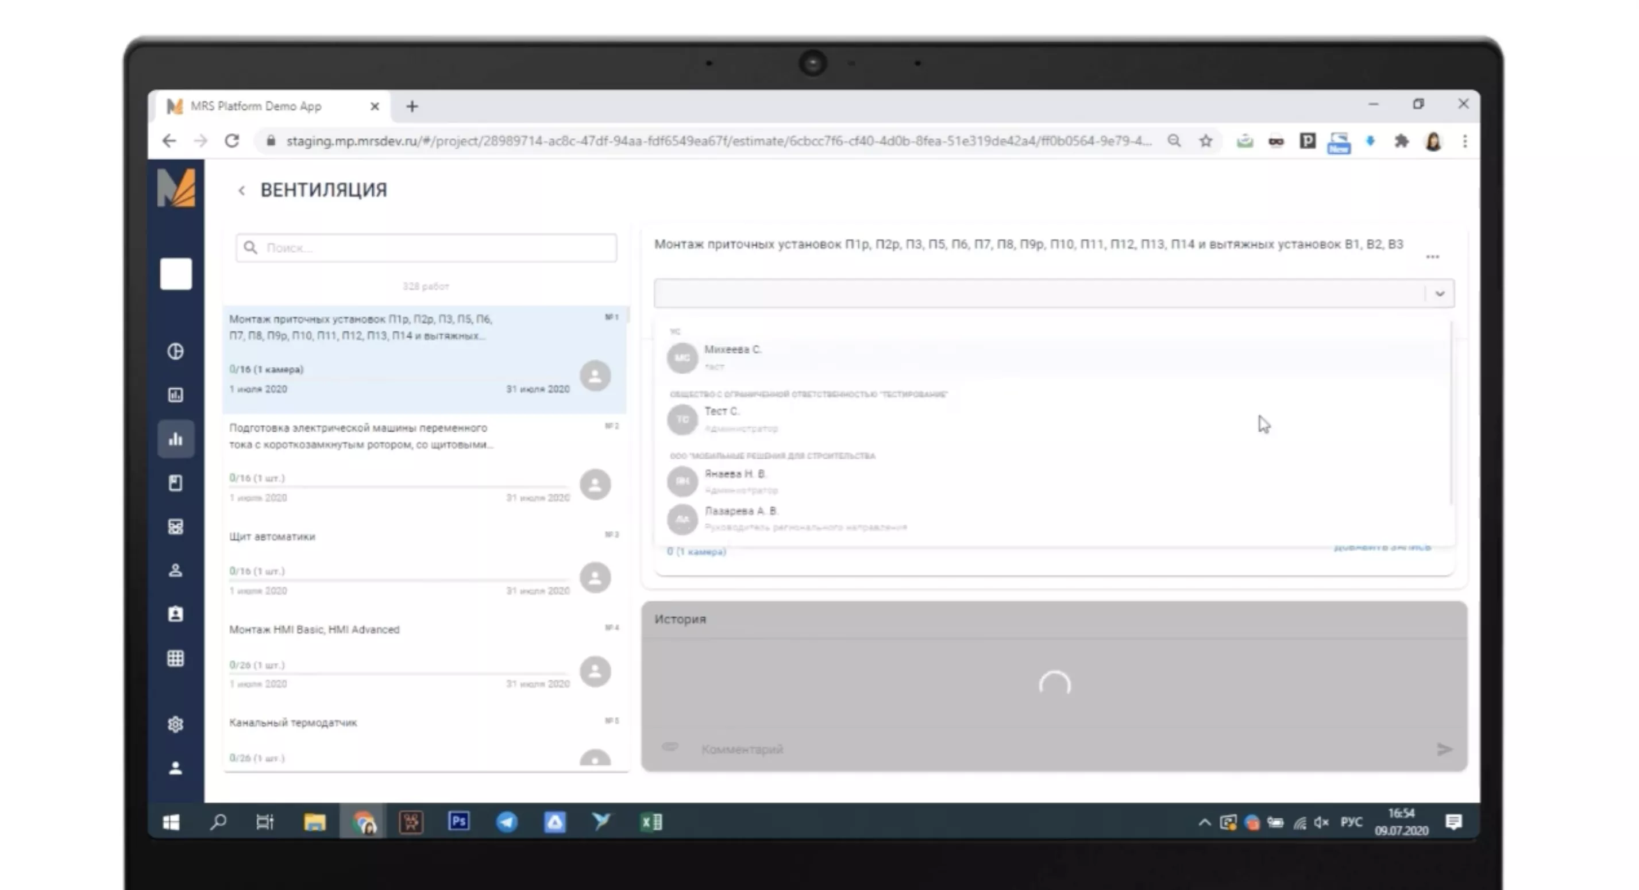The height and width of the screenshot is (890, 1639).
Task: Open the grid table sidebar icon
Action: pyautogui.click(x=176, y=658)
